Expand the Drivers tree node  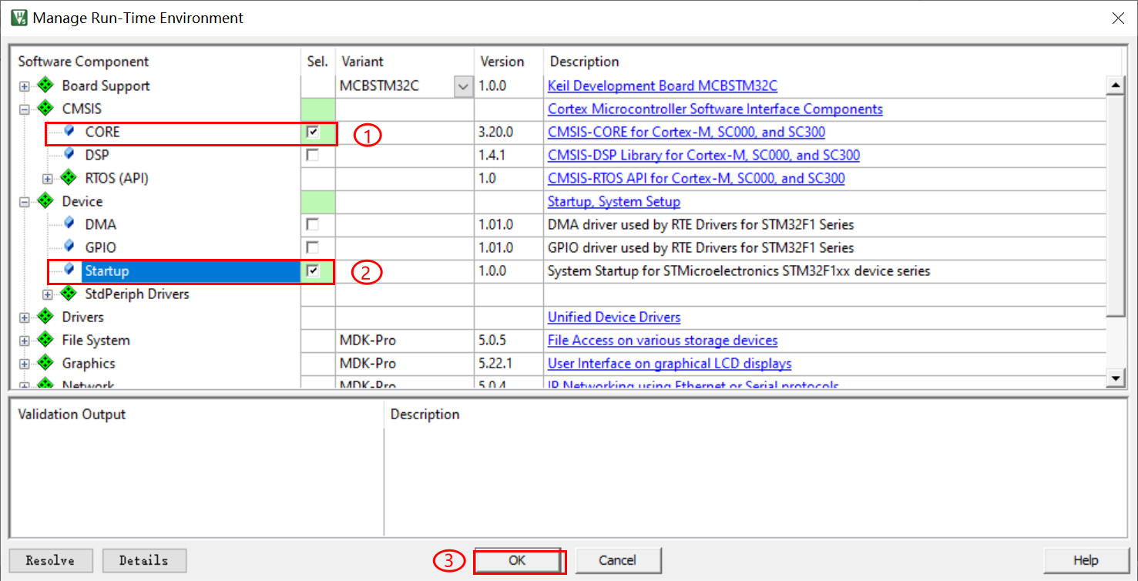coord(25,317)
